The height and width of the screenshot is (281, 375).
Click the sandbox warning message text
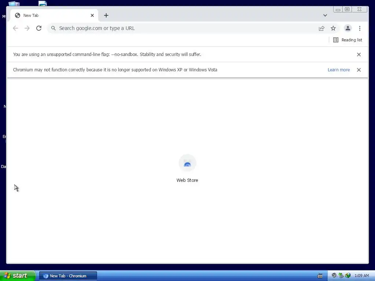(107, 55)
